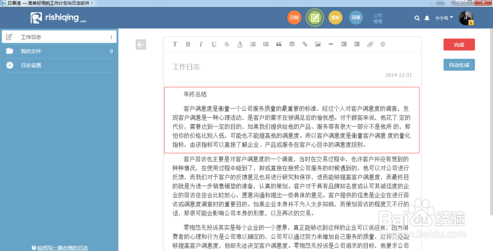Open the 看板 board circle button
493x251 pixels.
coord(335,18)
